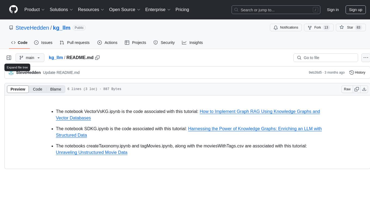
Task: Click the fork count 13
Action: [326, 28]
